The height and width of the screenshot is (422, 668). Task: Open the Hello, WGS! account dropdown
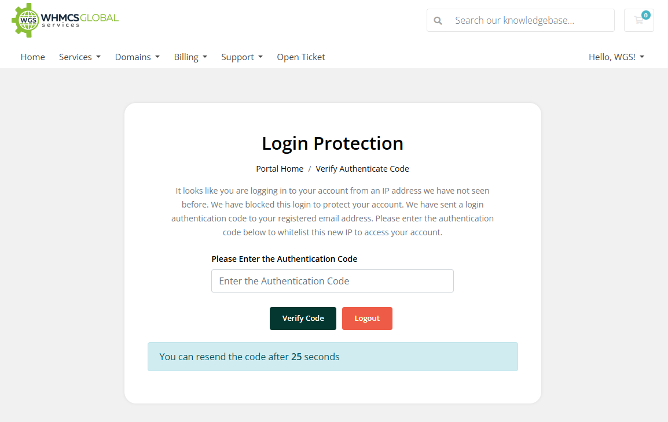click(616, 57)
